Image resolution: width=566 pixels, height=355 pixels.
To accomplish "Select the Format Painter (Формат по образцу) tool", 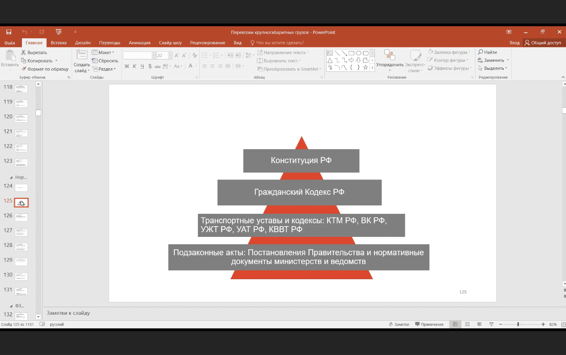I will (x=24, y=69).
